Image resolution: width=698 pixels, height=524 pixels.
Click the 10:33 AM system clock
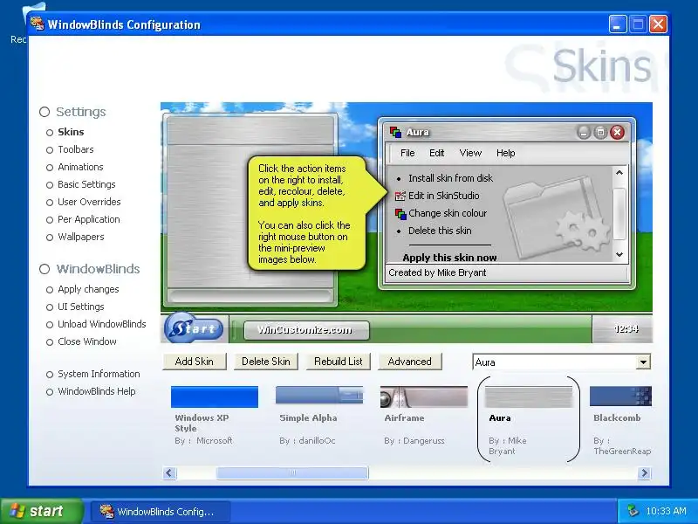[x=666, y=511]
